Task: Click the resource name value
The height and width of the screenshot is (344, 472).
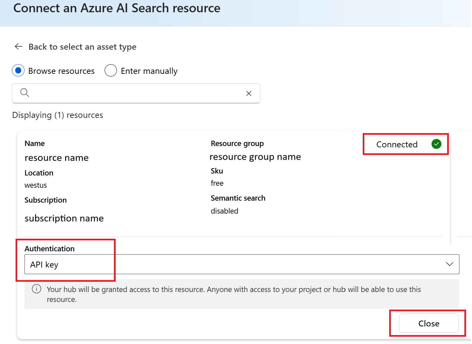Action: coord(57,158)
